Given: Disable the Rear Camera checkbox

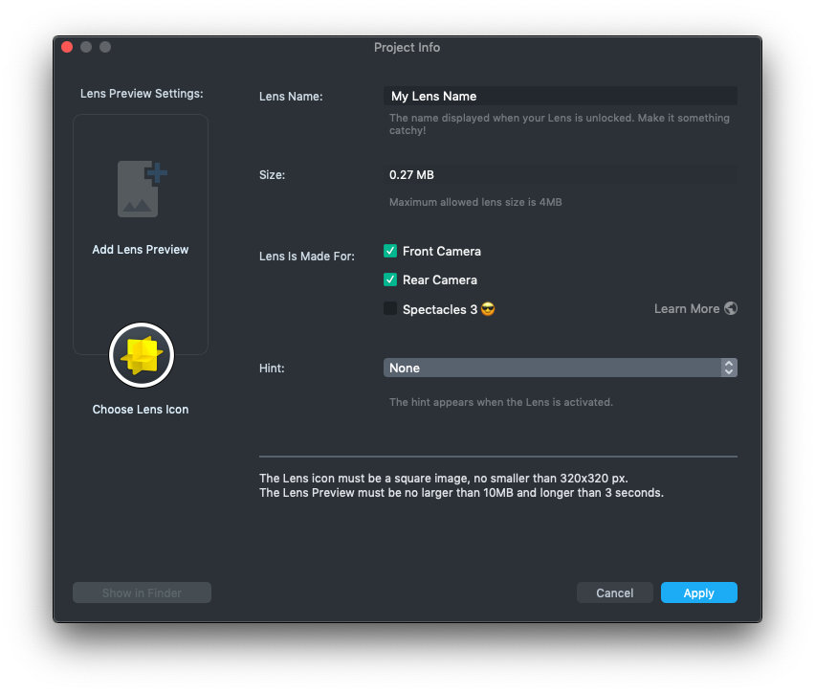Looking at the screenshot, I should [390, 279].
